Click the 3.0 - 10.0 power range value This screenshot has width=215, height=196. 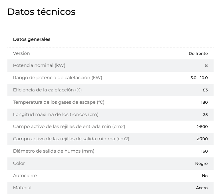coord(199,78)
